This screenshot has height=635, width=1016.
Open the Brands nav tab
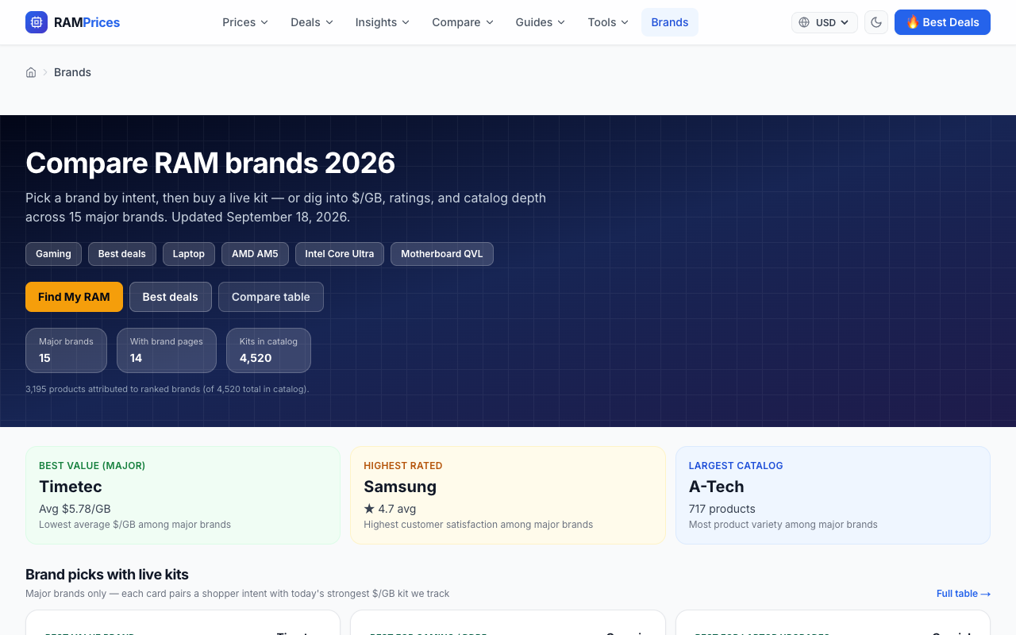click(x=670, y=22)
